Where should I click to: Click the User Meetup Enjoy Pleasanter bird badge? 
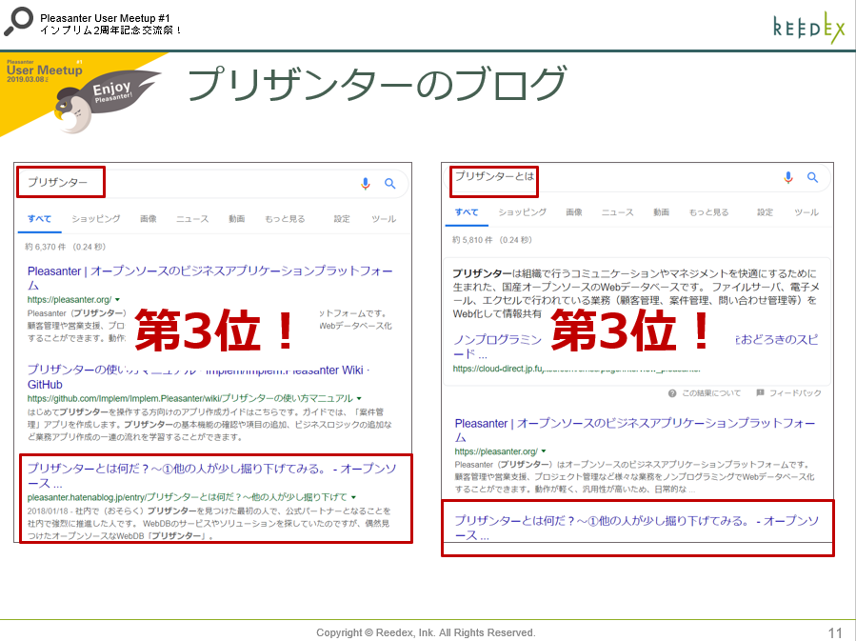(x=82, y=92)
